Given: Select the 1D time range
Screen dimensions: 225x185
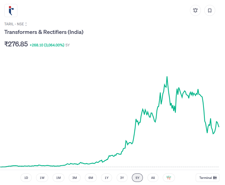Looking at the screenshot, I should point(26,178).
